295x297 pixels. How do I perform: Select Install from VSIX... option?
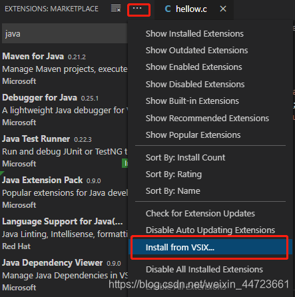210,247
